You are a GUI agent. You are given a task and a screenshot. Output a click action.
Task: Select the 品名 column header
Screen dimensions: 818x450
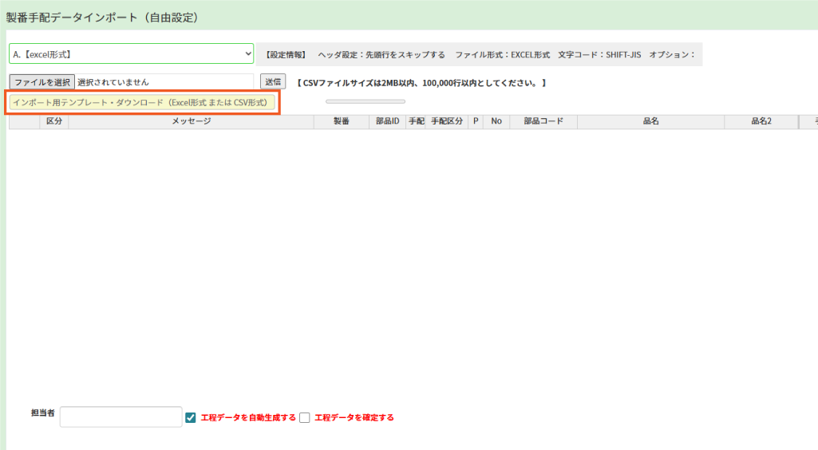(650, 121)
